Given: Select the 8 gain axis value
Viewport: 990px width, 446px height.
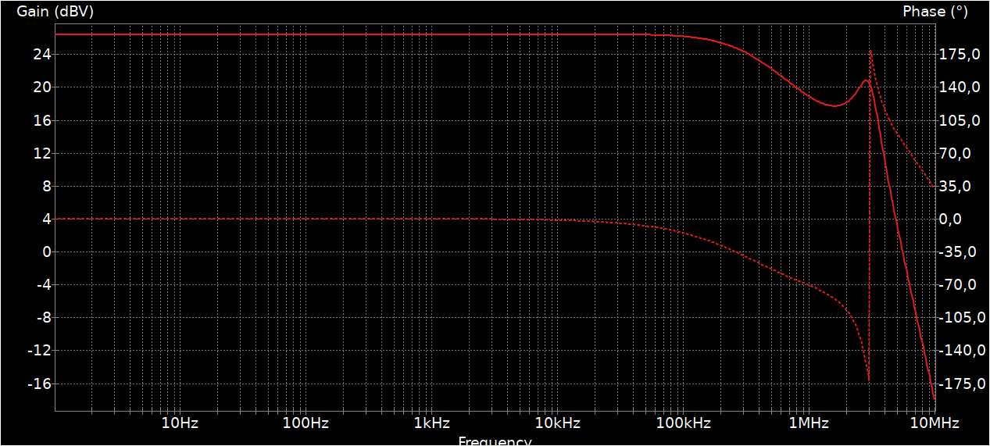Looking at the screenshot, I should click(46, 186).
